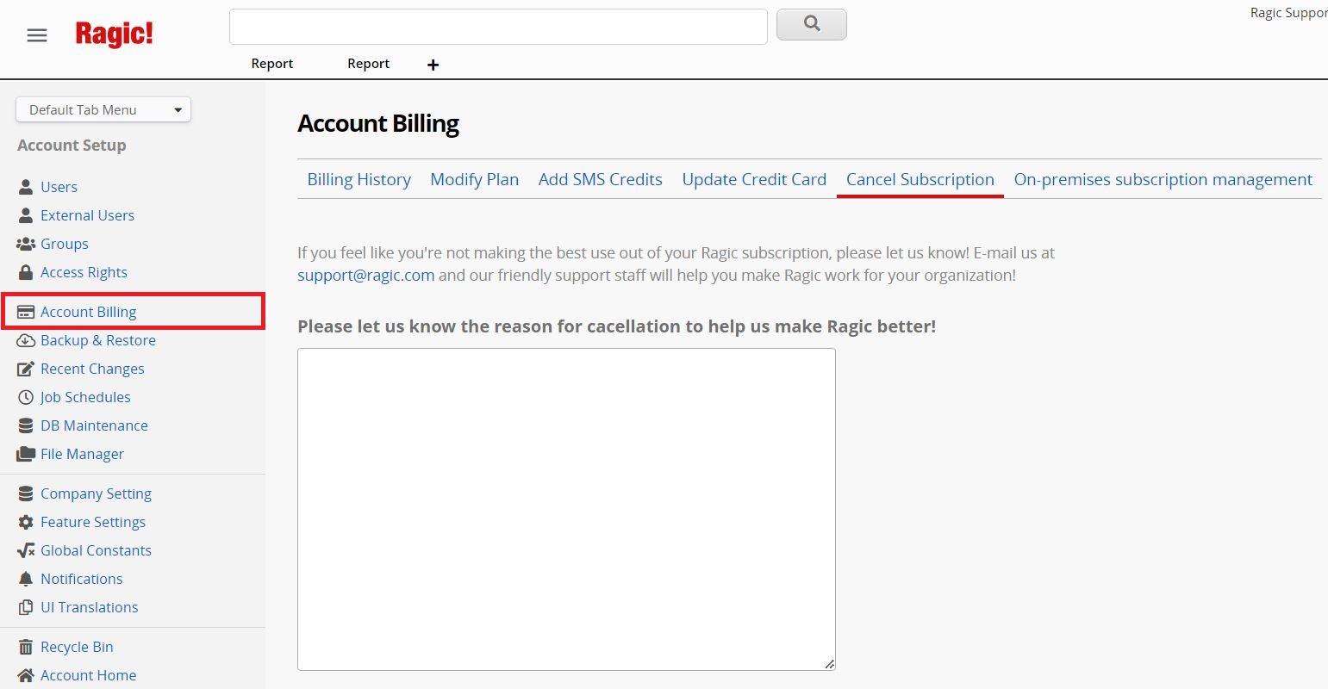Open the Add SMS Credits tab

pos(601,179)
